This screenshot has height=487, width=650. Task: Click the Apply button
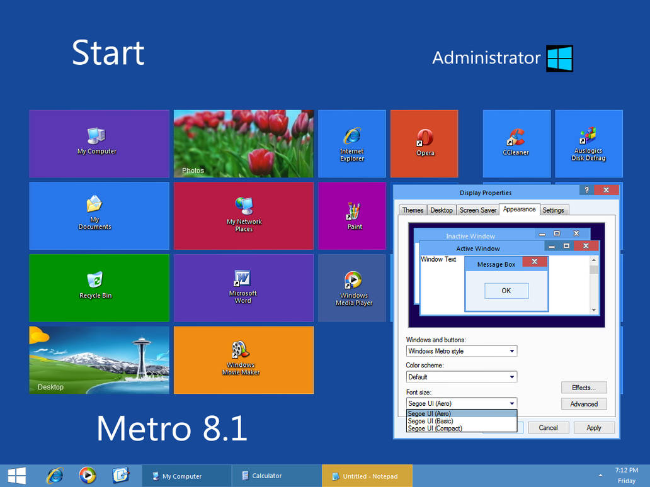pos(593,428)
